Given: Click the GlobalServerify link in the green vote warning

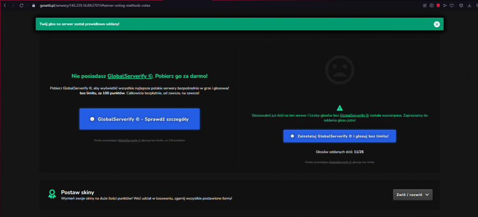Looking at the screenshot, I should (x=355, y=116).
